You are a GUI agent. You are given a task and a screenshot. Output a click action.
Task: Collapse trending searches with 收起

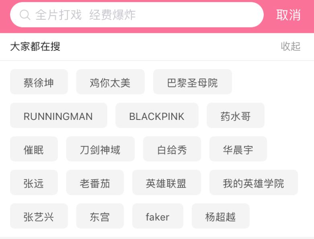coord(290,46)
